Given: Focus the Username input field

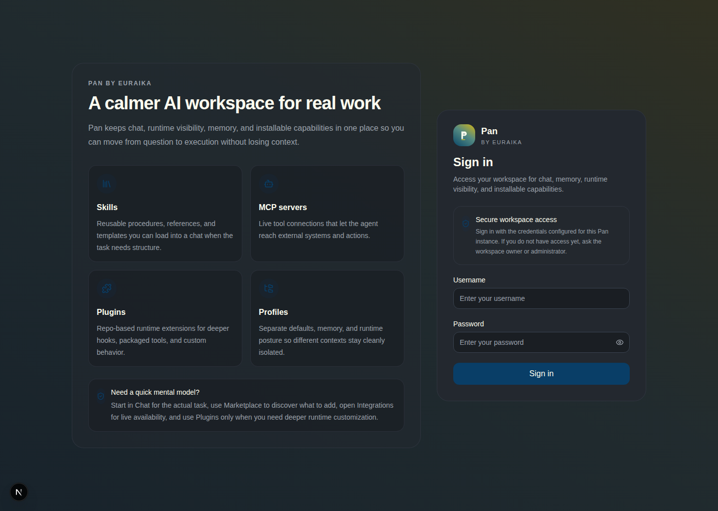Looking at the screenshot, I should 541,298.
